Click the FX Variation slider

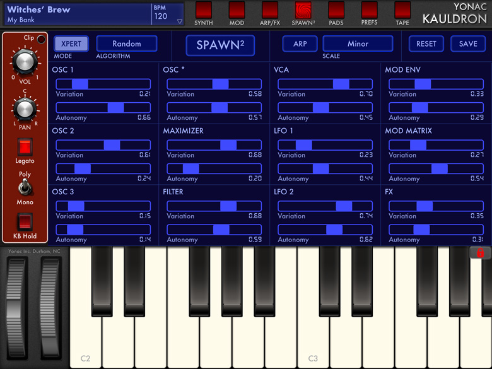(x=436, y=206)
